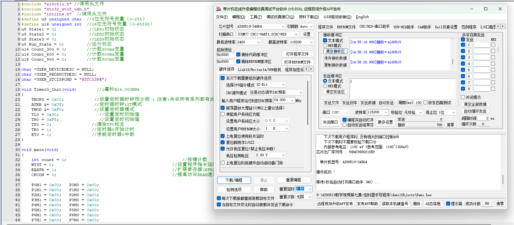Click 关闭串口 button

coord(330,122)
